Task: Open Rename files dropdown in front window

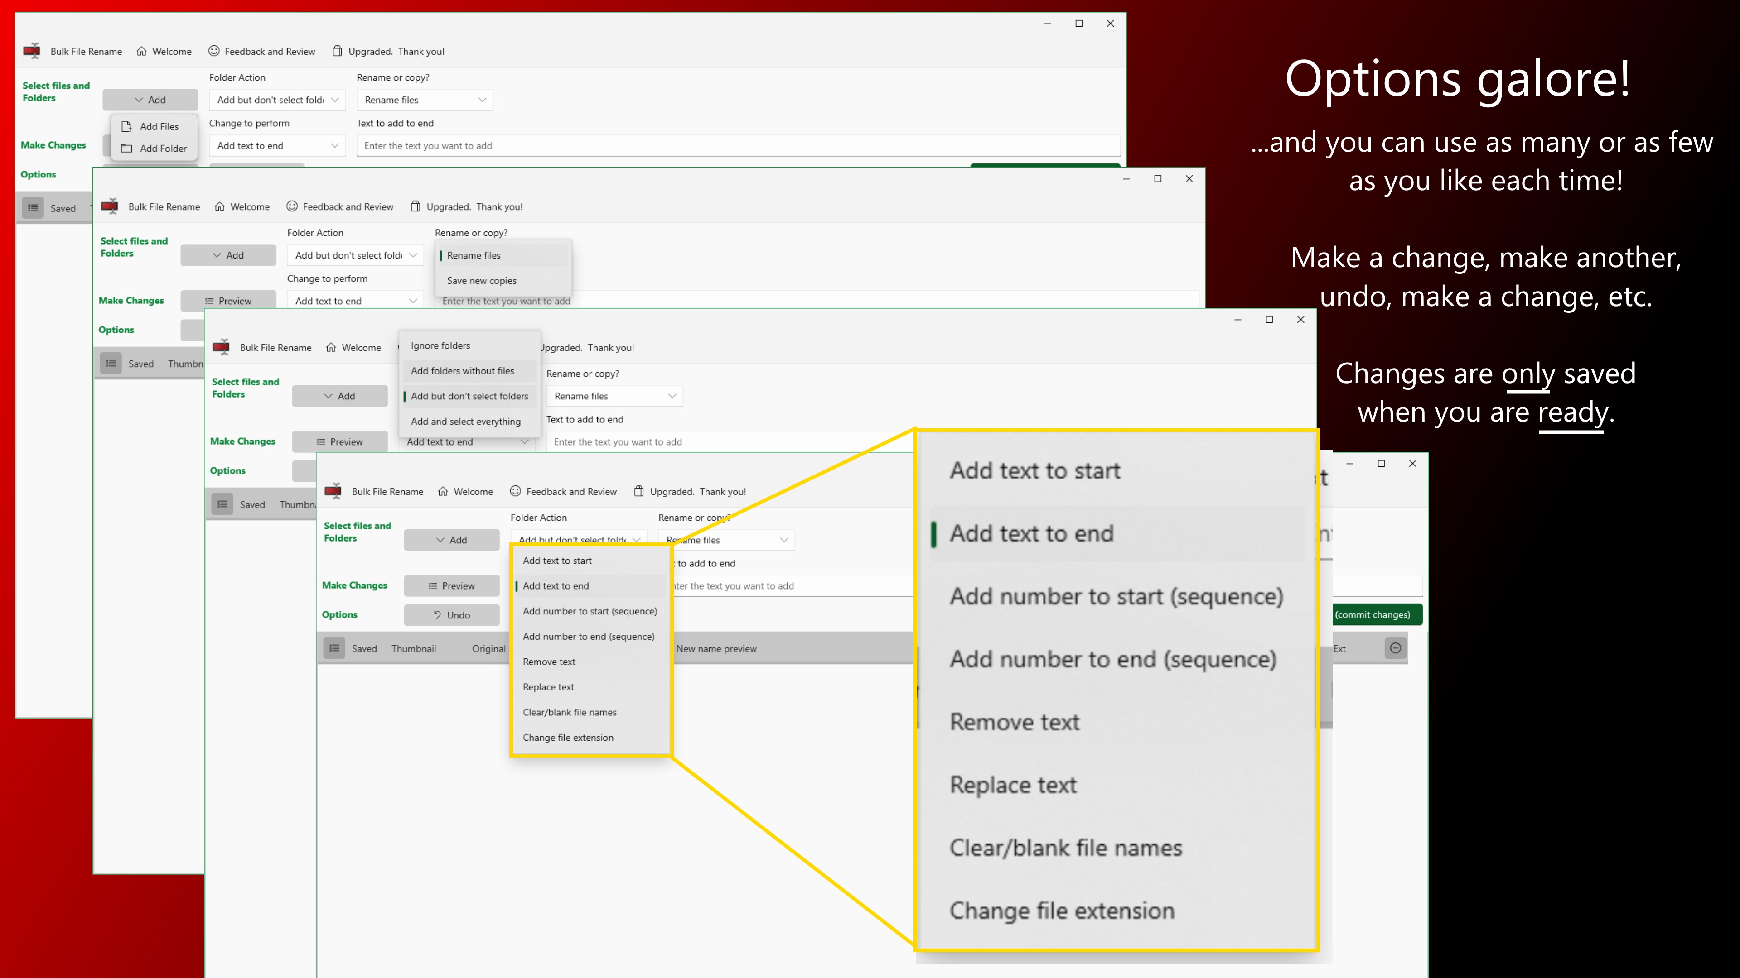Action: 726,540
